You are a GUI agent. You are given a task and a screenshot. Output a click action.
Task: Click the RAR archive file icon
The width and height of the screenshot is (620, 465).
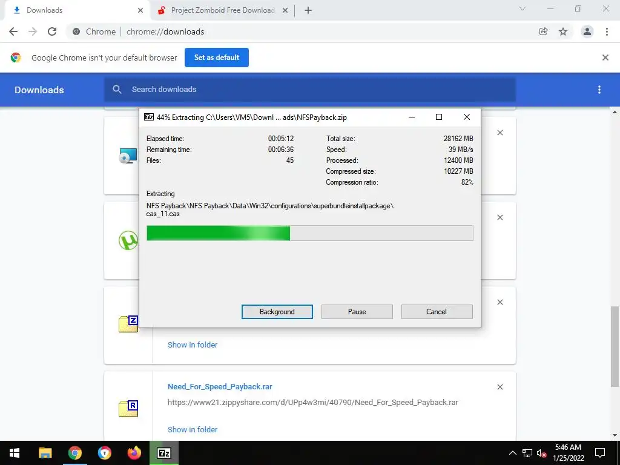coord(128,409)
